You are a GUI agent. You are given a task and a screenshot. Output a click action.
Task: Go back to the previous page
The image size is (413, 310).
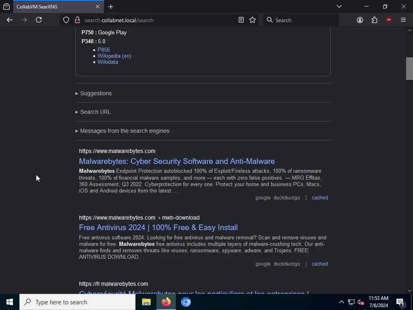[x=10, y=20]
